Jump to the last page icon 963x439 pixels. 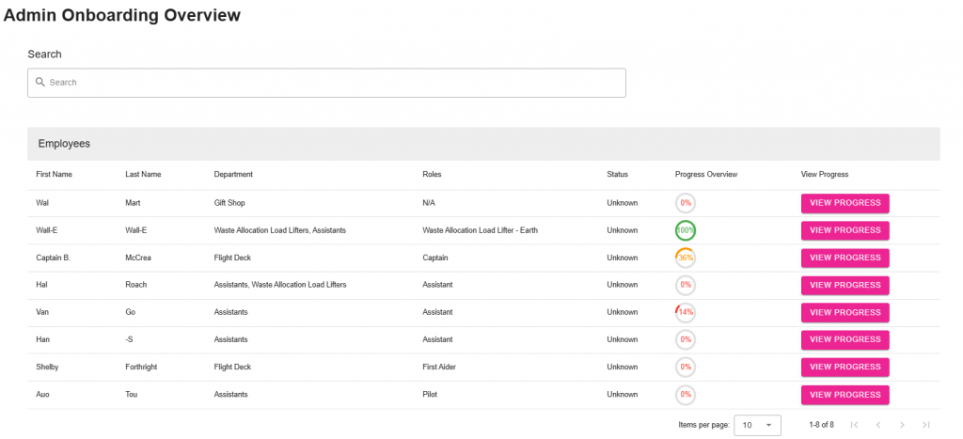point(926,425)
